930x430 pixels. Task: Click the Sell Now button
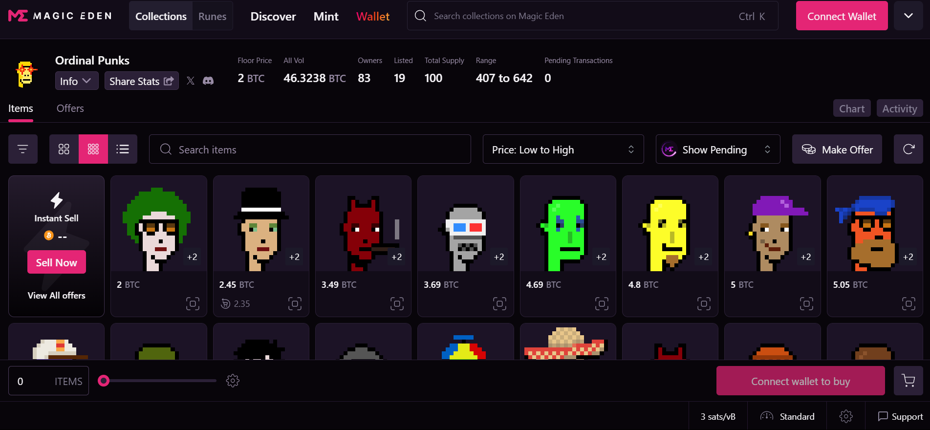click(x=57, y=262)
